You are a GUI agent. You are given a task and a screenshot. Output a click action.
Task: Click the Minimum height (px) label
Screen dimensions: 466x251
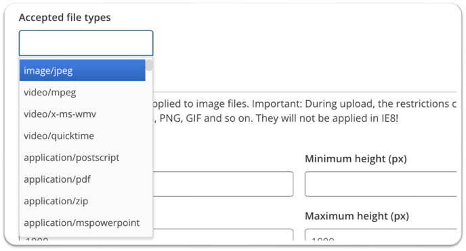[356, 159]
